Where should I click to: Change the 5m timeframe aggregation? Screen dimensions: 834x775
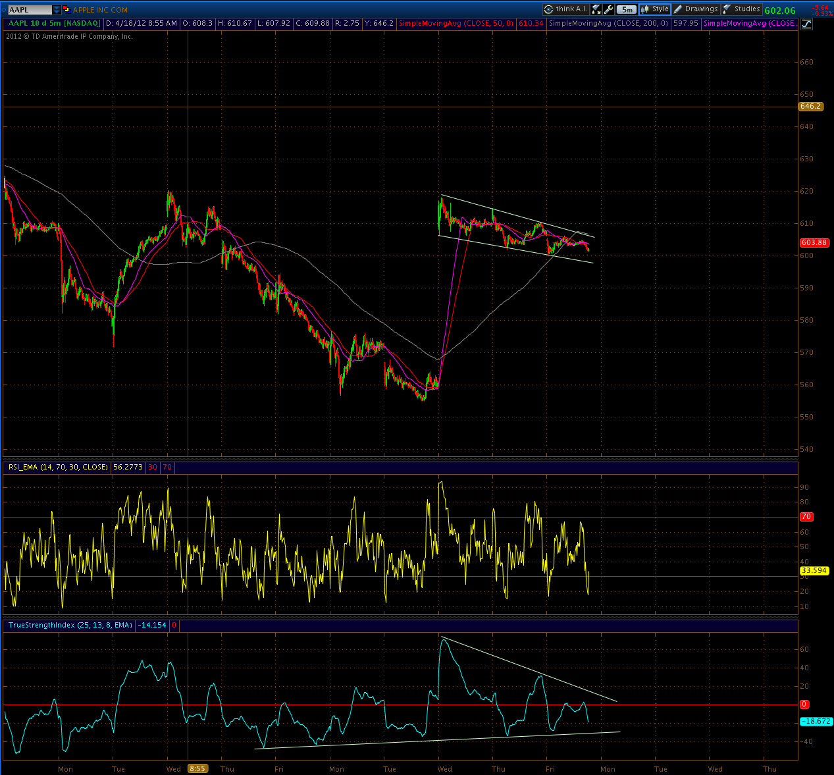point(627,9)
